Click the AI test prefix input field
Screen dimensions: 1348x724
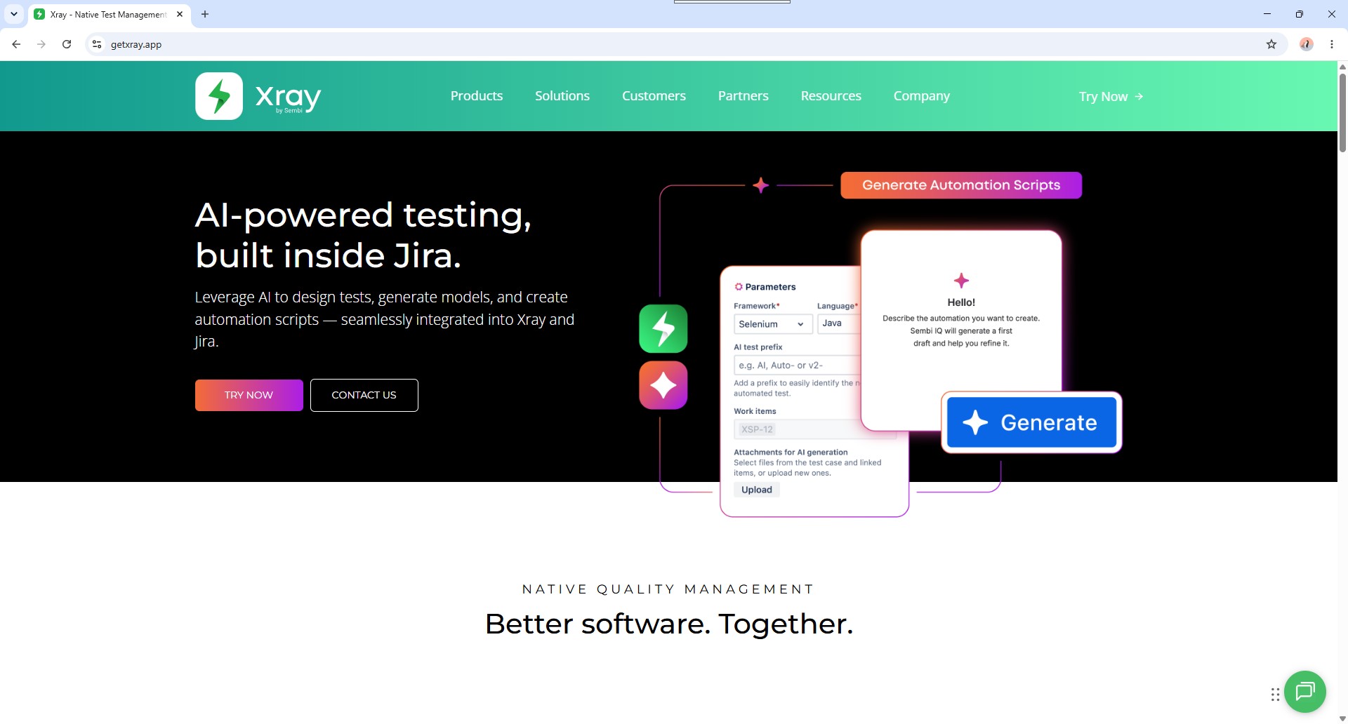pyautogui.click(x=798, y=365)
